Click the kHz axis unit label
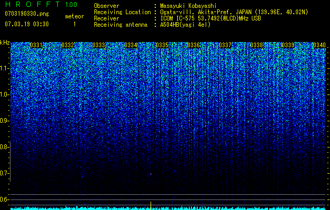Image resolution: width=330 pixels, height=210 pixels. (x=5, y=43)
